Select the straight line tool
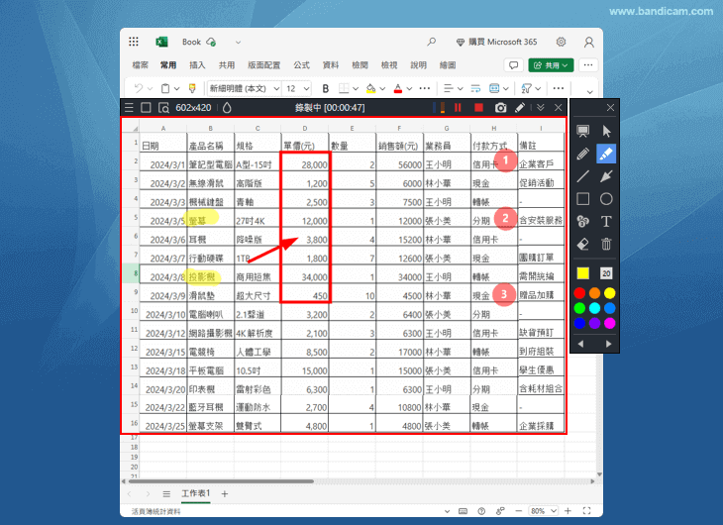723x525 pixels. tap(582, 176)
